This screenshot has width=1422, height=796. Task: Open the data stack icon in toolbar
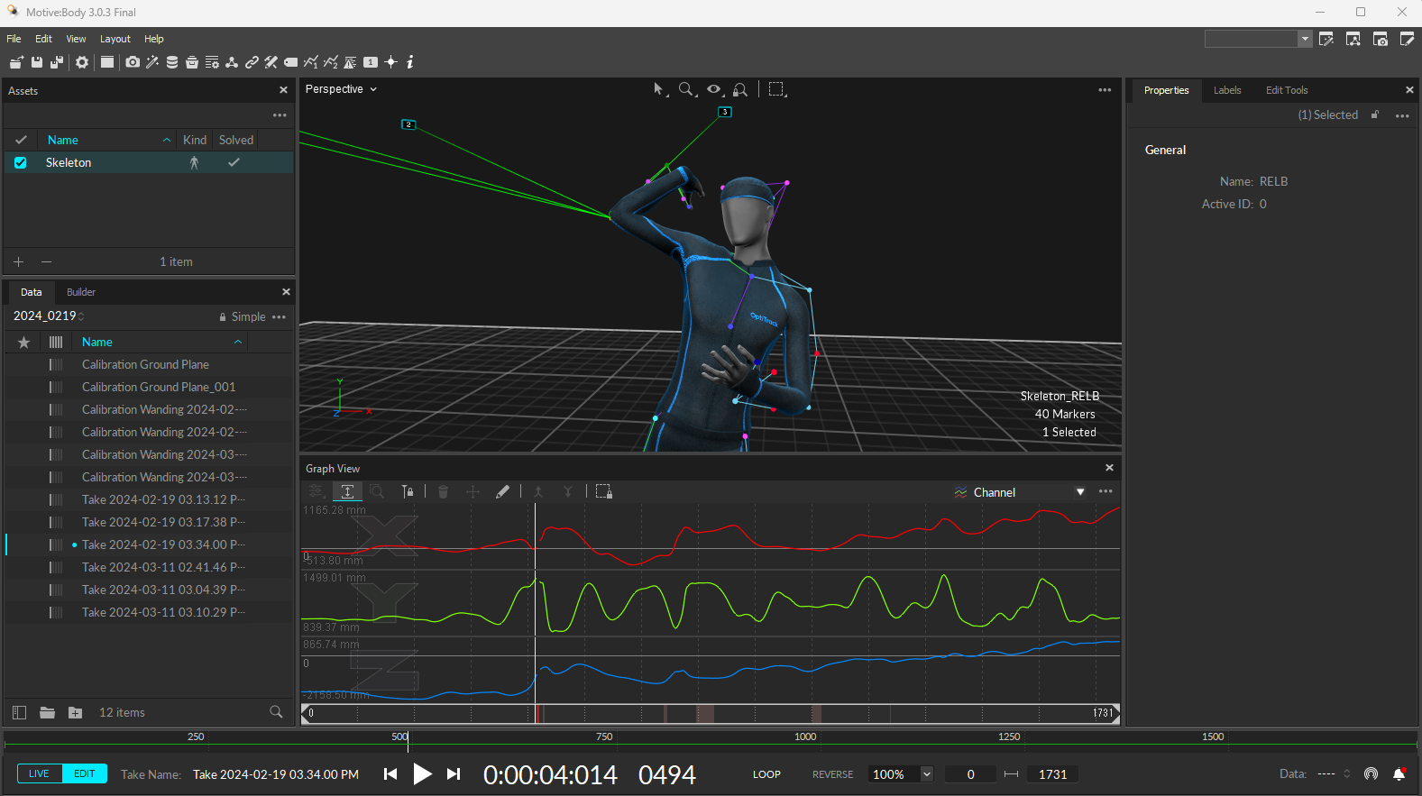[x=172, y=62]
